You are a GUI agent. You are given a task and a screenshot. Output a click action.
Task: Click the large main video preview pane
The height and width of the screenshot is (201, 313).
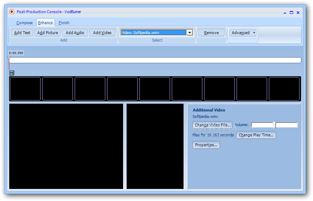click(x=66, y=146)
